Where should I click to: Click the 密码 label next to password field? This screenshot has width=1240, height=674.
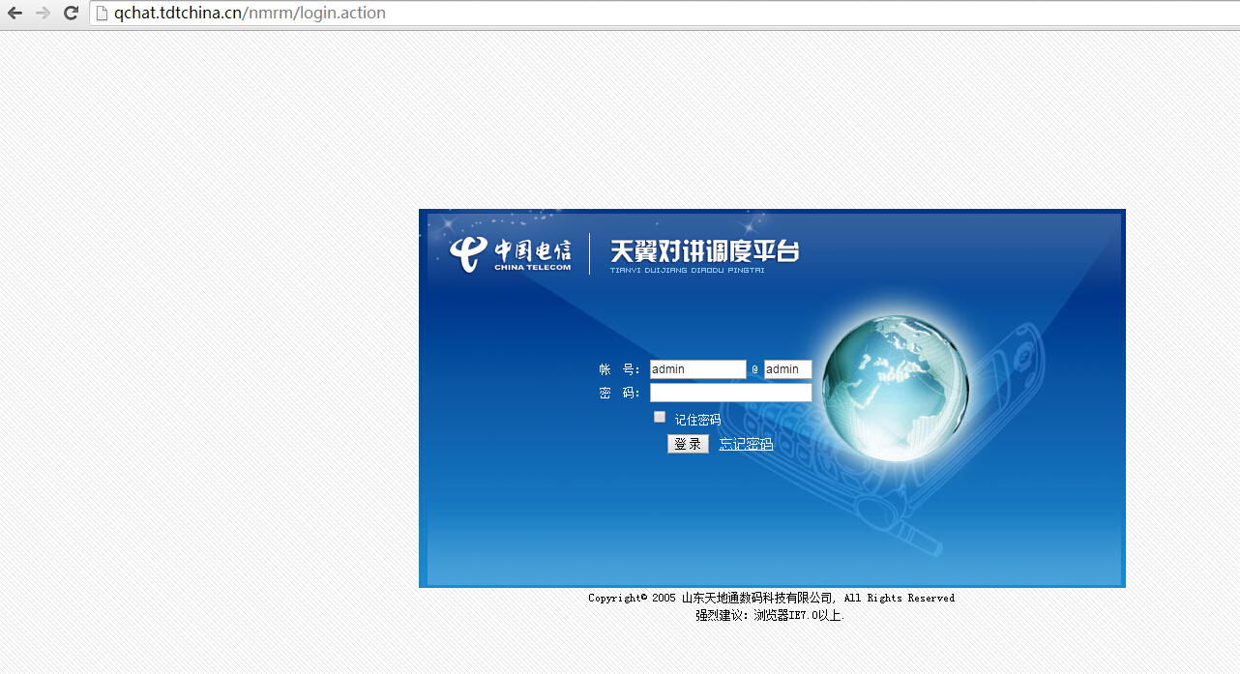(619, 393)
